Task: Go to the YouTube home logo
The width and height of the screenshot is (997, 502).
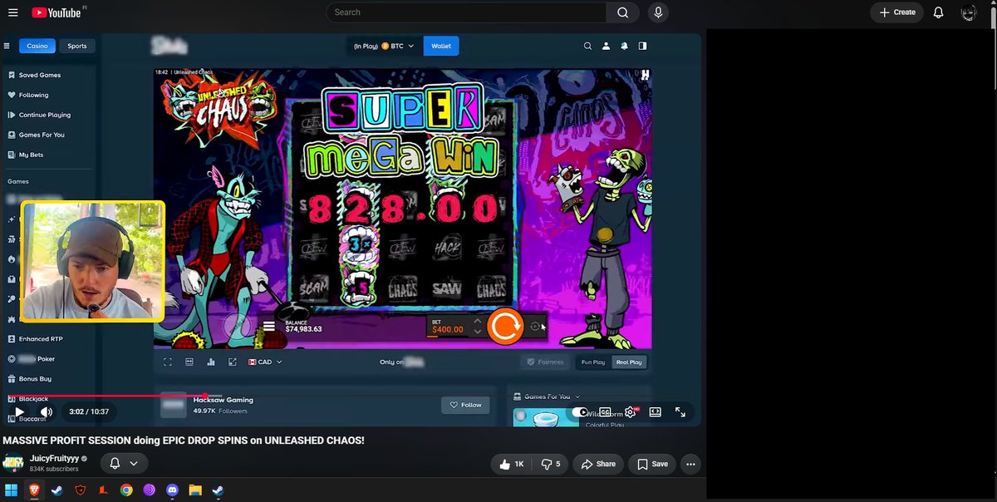Action: pos(56,12)
